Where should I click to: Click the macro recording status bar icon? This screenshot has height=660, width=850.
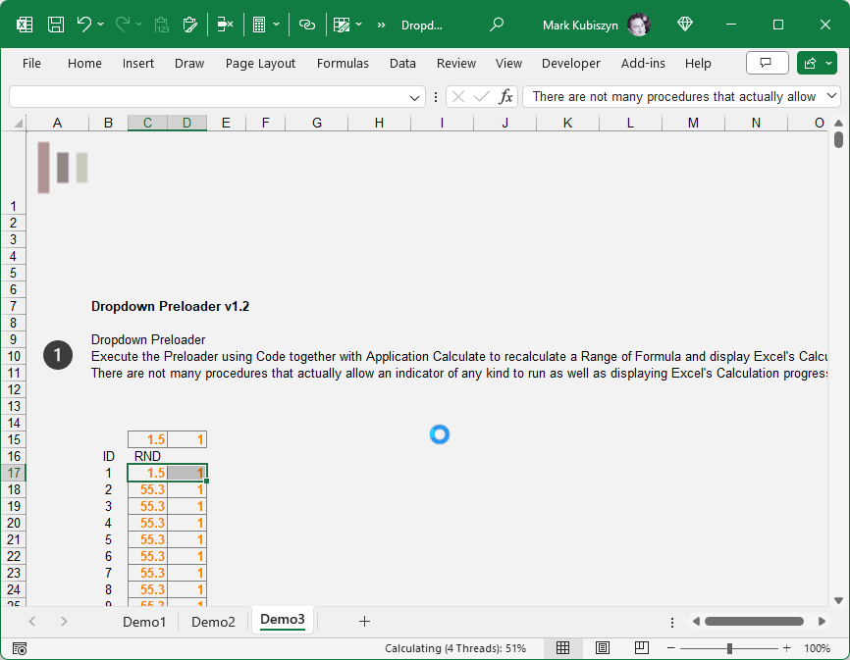pyautogui.click(x=20, y=648)
